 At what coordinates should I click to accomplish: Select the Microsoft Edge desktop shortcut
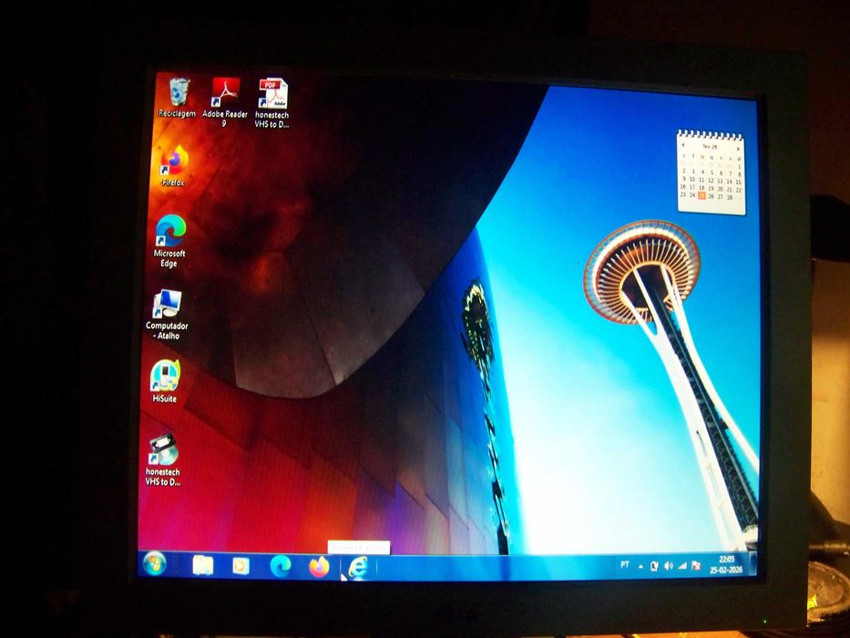pyautogui.click(x=169, y=241)
